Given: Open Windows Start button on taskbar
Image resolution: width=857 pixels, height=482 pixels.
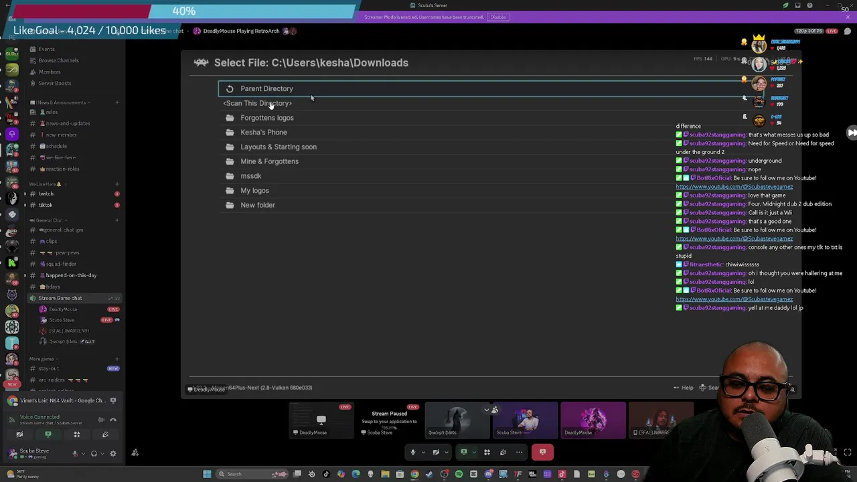Looking at the screenshot, I should point(207,474).
